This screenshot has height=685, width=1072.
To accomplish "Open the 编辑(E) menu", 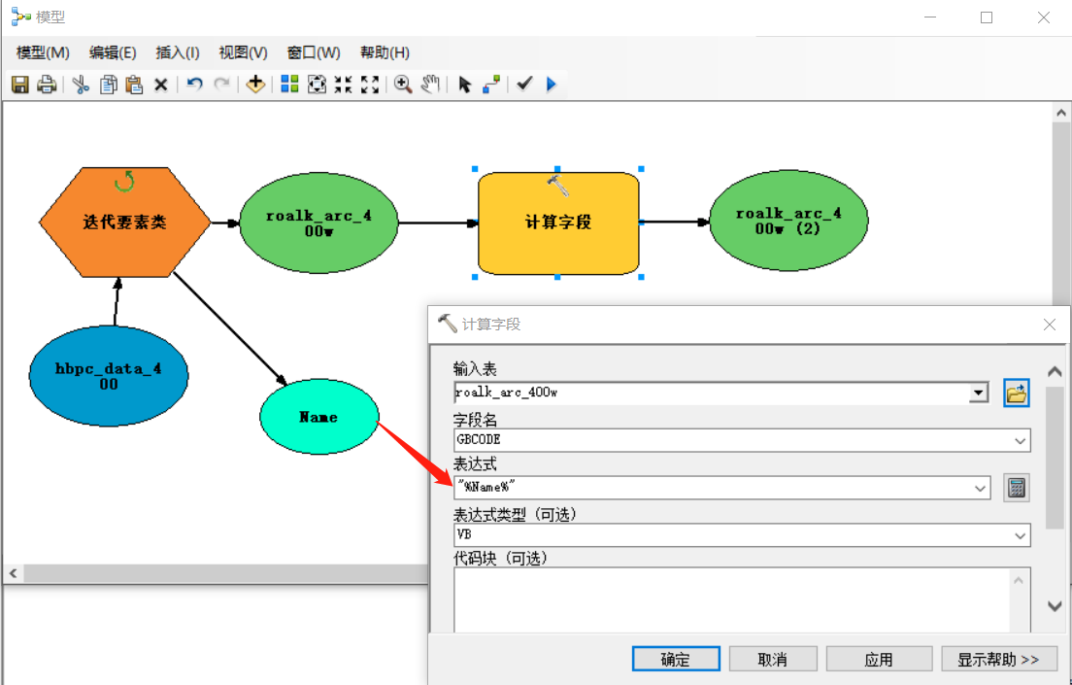I will click(113, 52).
